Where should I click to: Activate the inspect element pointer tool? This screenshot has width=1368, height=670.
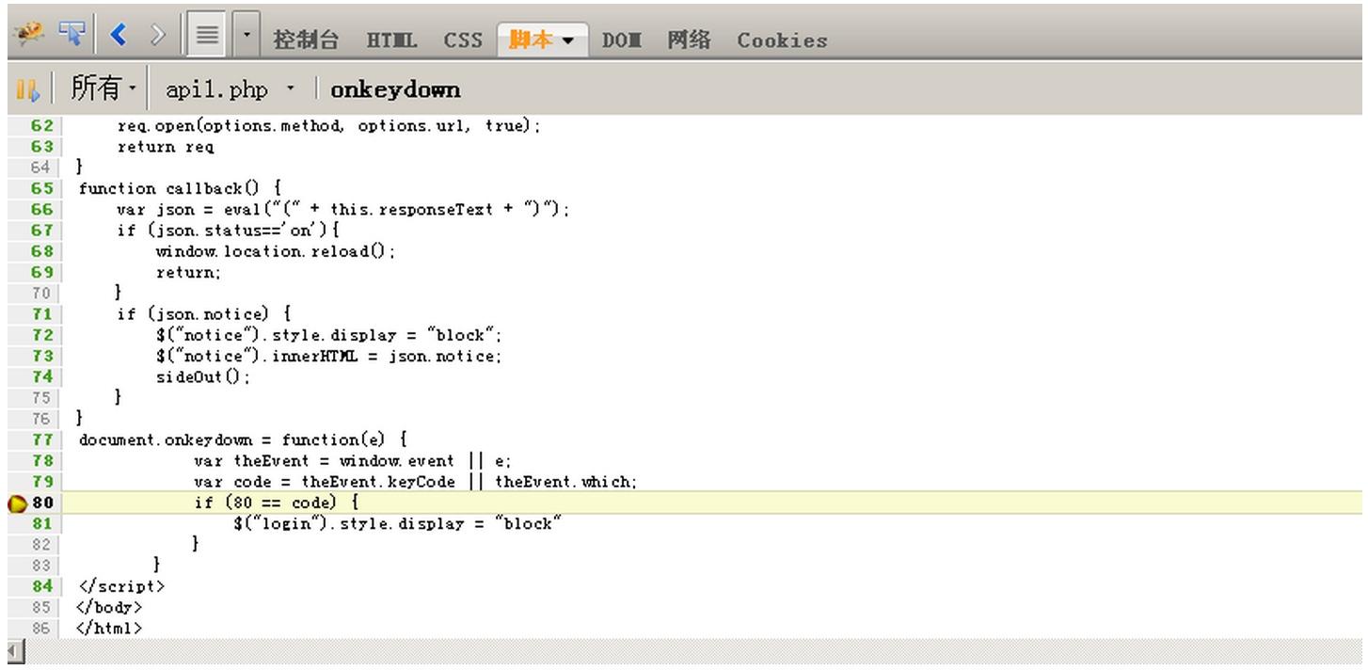click(x=72, y=37)
